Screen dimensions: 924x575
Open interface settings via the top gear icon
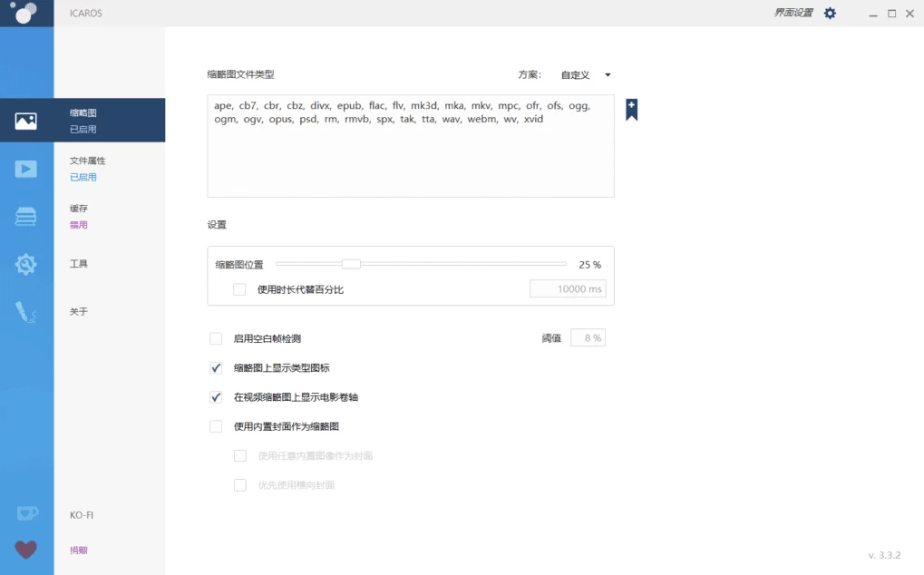pos(828,13)
